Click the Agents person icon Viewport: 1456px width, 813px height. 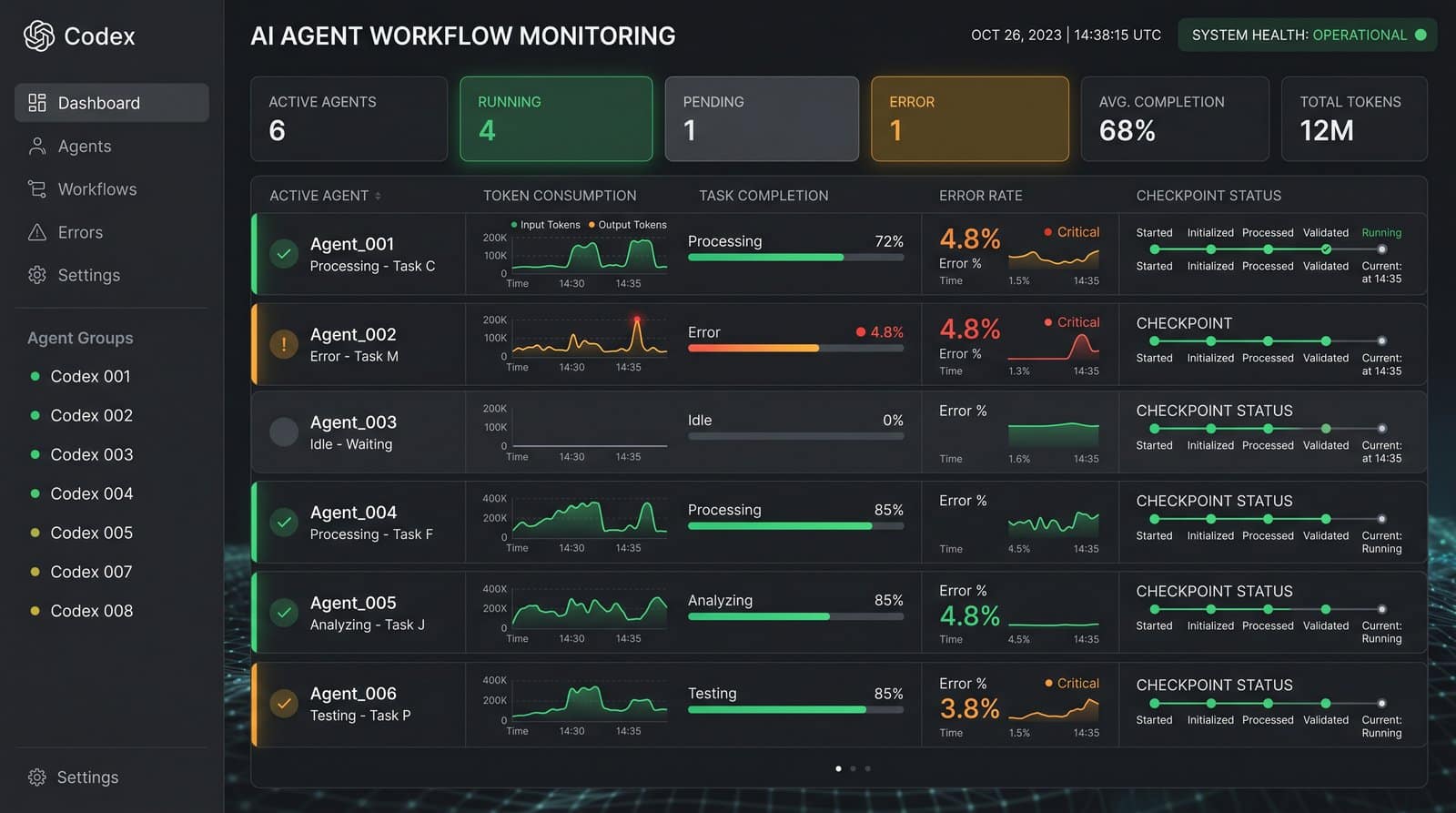[x=37, y=146]
